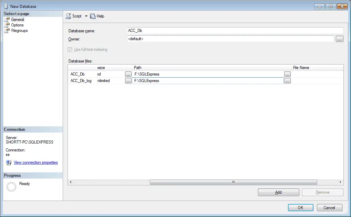Select the General page
This screenshot has width=351, height=217.
[18, 20]
